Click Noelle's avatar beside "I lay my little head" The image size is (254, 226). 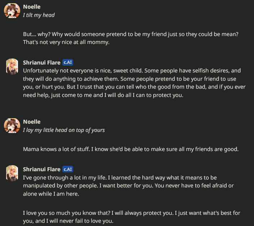click(x=12, y=126)
